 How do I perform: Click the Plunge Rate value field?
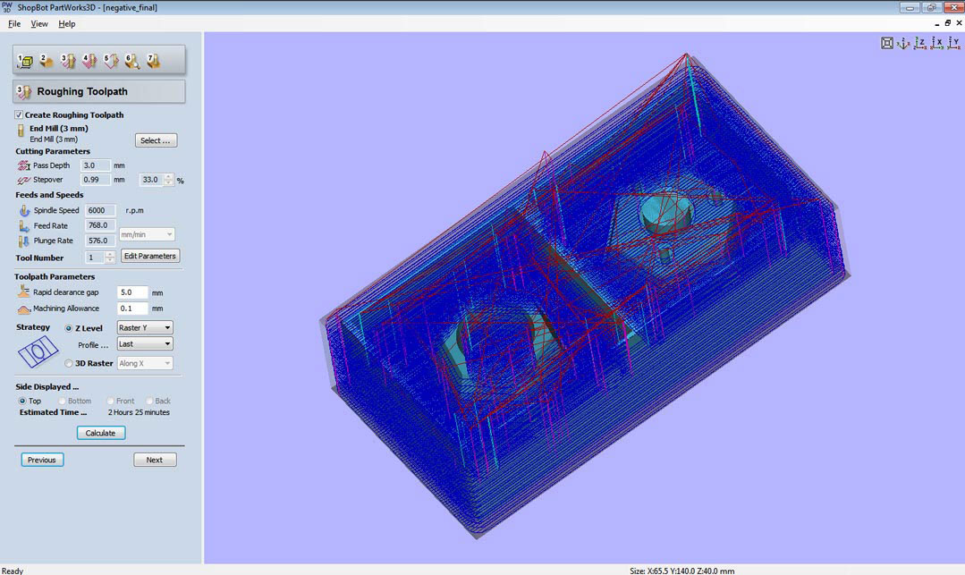(x=99, y=241)
